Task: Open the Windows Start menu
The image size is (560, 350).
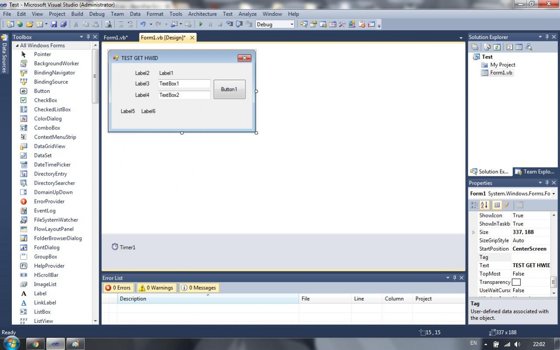Action: pos(11,343)
